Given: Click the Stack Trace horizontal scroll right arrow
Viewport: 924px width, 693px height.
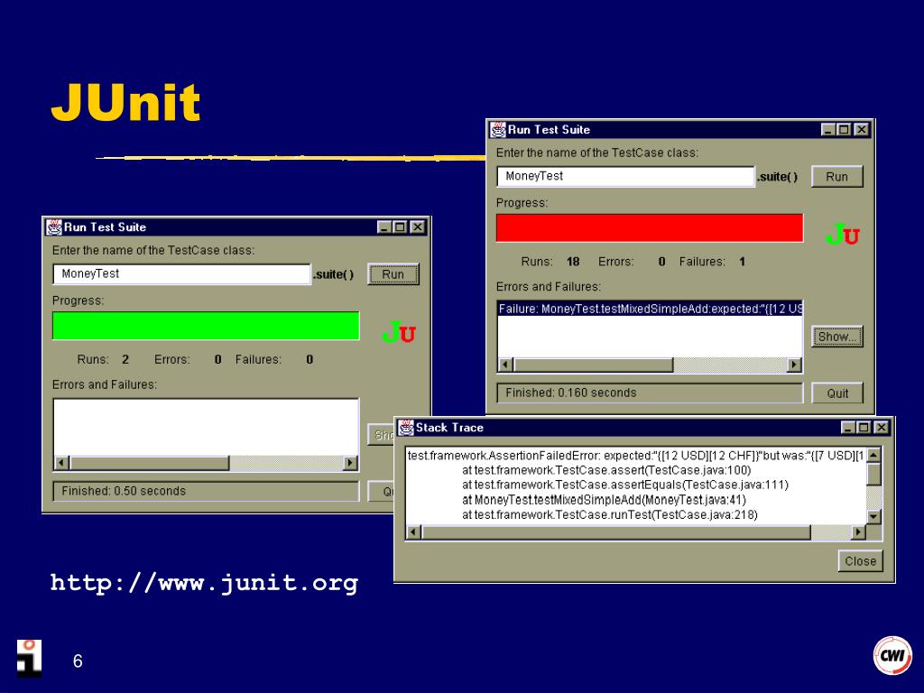Looking at the screenshot, I should pos(859,532).
